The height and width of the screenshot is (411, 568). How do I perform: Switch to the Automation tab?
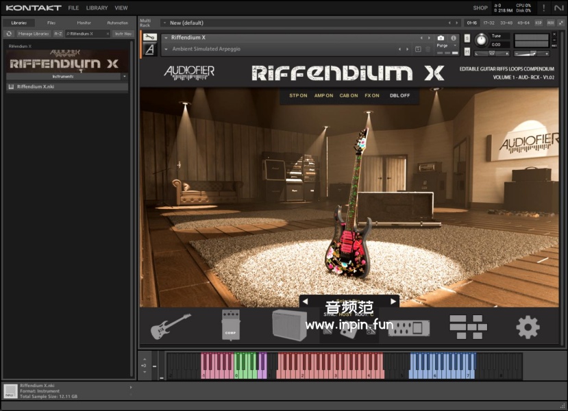(117, 23)
